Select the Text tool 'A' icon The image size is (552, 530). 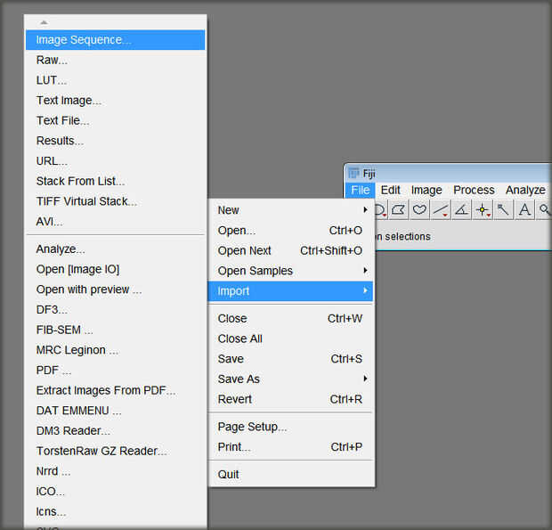524,210
